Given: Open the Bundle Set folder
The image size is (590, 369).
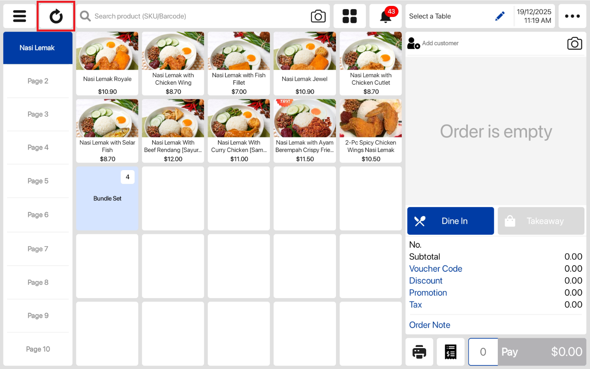Looking at the screenshot, I should (107, 198).
